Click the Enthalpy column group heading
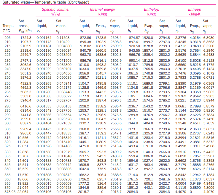The image size is (218, 195). tap(151, 12)
